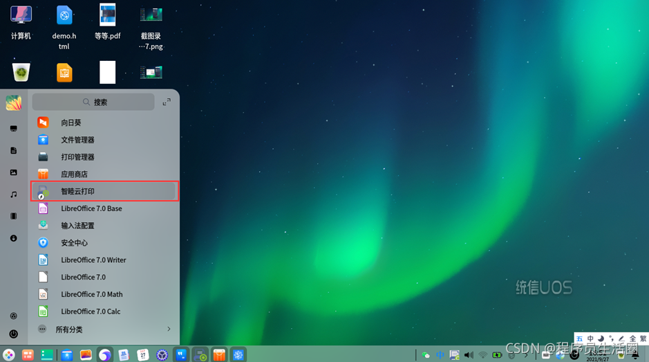This screenshot has height=362, width=649.
Task: Click the launcher button on the taskbar
Action: tap(9, 355)
